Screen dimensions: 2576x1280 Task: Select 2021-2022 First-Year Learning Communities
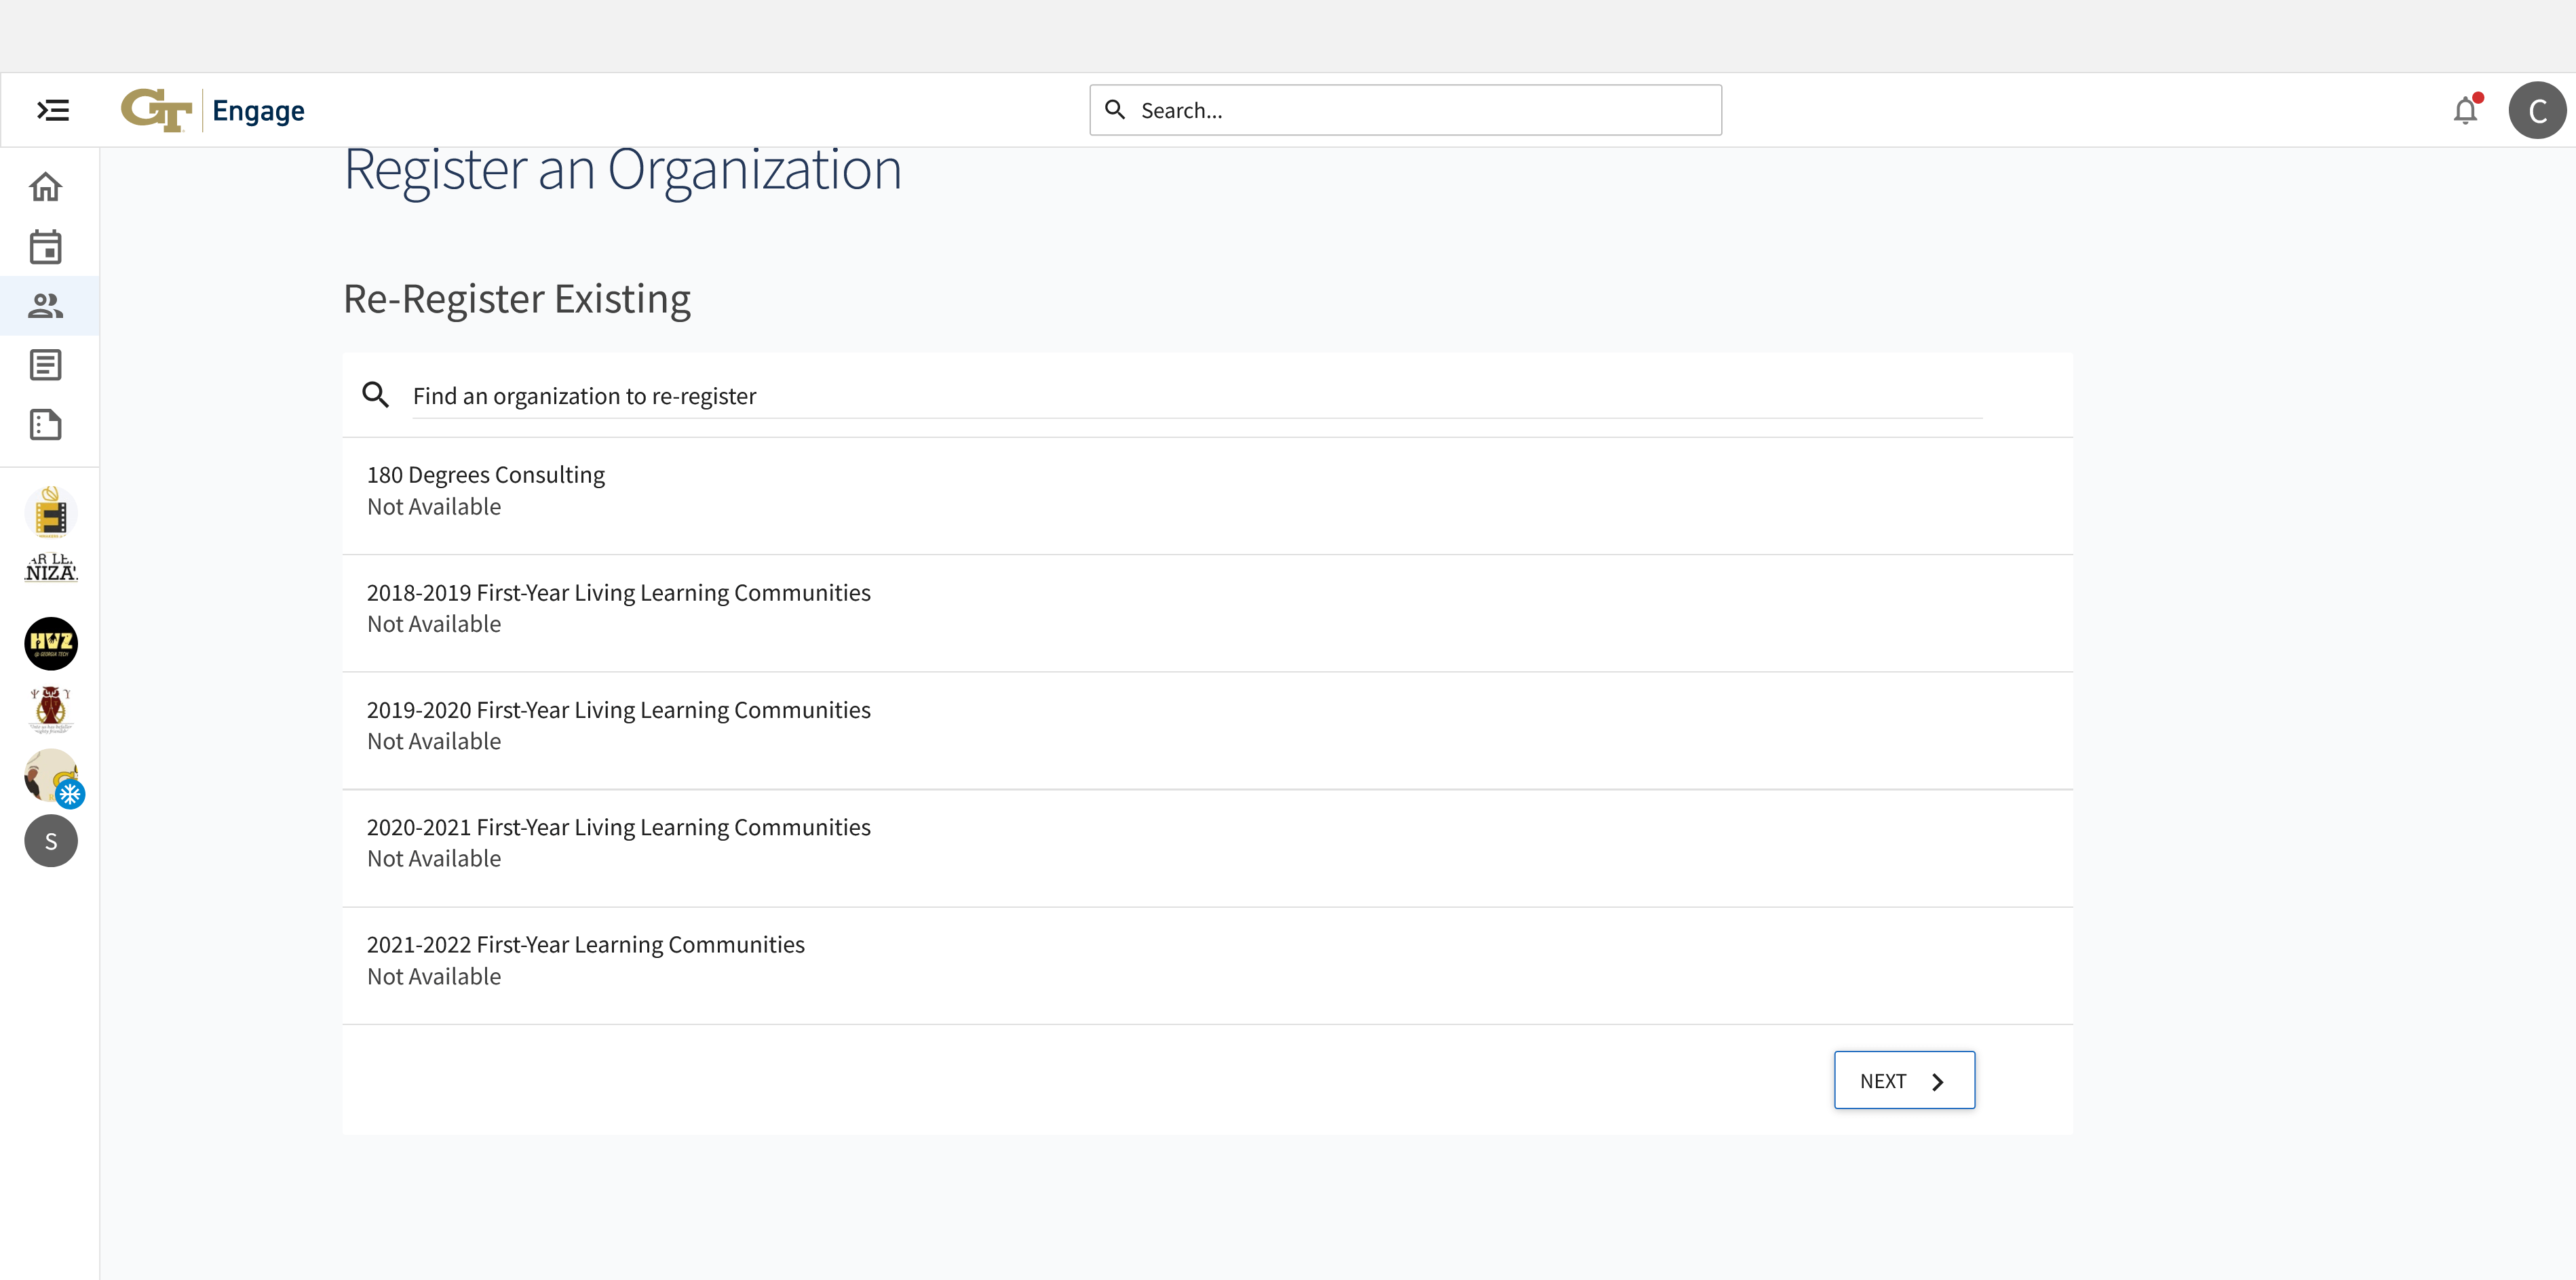[x=585, y=943]
